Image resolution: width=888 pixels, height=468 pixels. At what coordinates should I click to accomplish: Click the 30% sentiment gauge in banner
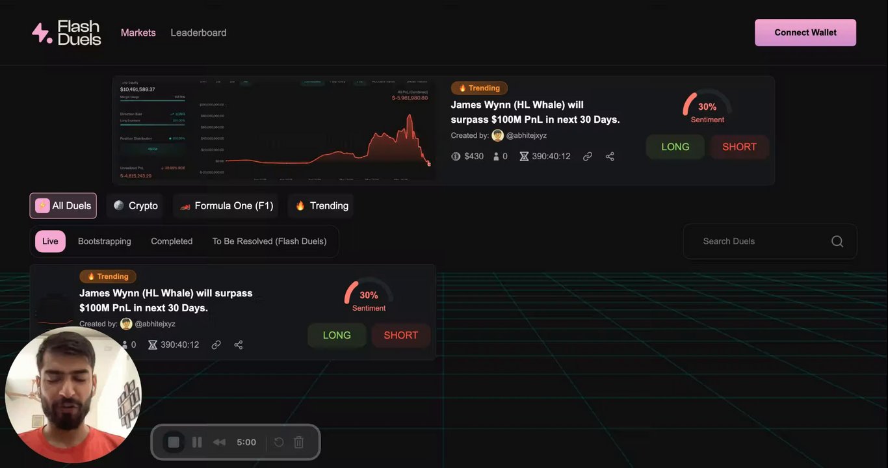pyautogui.click(x=707, y=107)
